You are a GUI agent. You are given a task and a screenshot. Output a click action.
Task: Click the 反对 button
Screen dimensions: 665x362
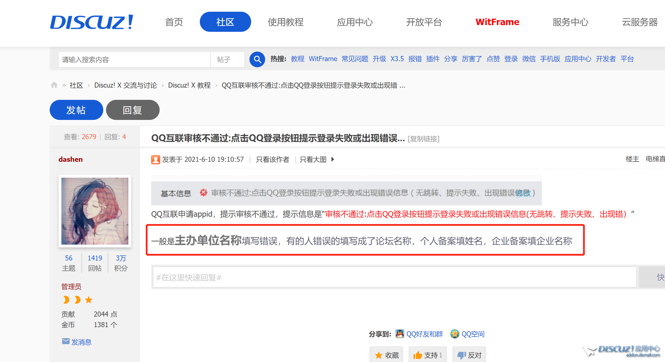(x=469, y=354)
